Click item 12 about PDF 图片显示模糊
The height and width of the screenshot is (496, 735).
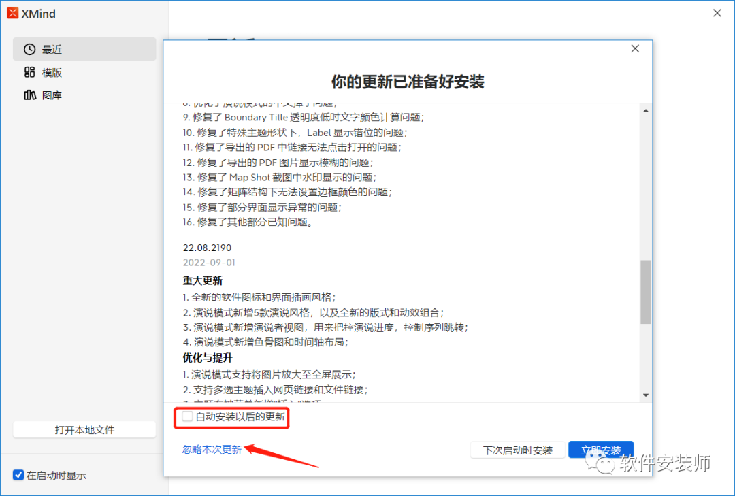[278, 163]
